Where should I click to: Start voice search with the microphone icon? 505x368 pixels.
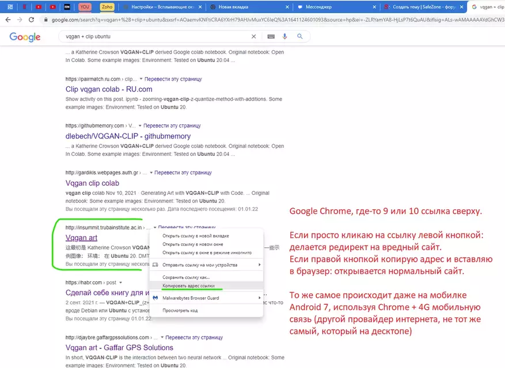284,36
